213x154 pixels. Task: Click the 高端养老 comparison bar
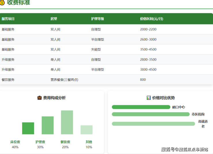(153, 124)
